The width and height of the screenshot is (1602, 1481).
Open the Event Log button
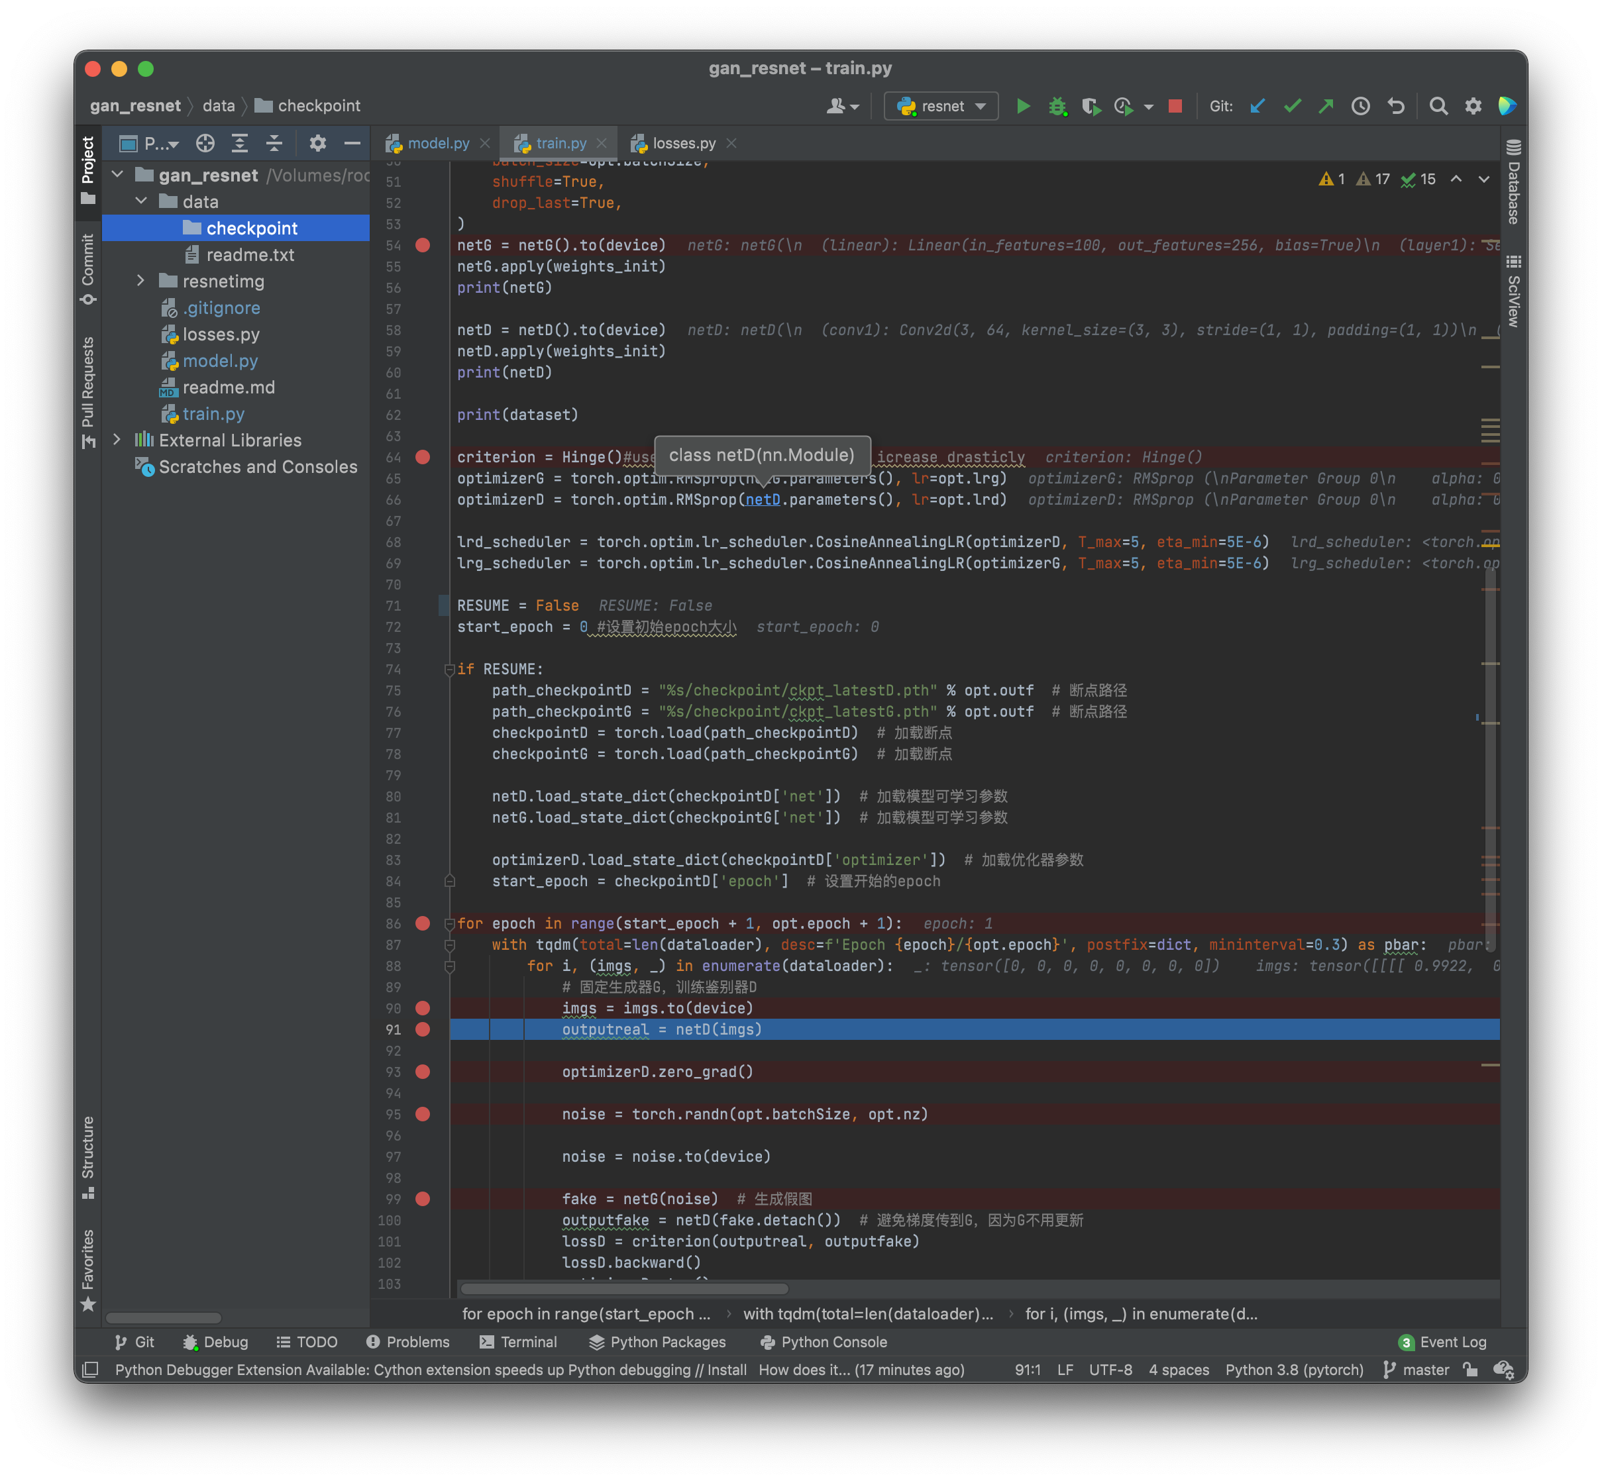pos(1442,1341)
